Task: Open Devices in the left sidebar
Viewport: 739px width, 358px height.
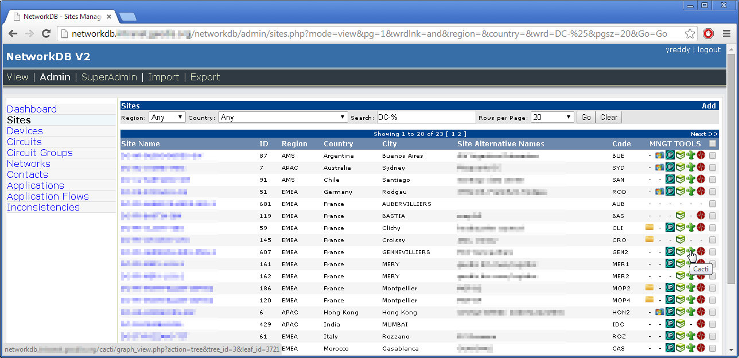Action: tap(25, 131)
